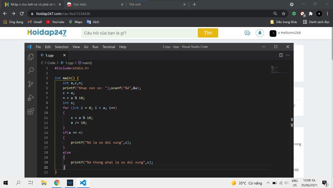
Task: Click line 16 printf so doi xung
Action: [x=101, y=142]
